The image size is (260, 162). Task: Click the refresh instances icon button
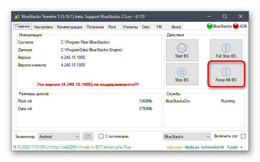(x=88, y=136)
